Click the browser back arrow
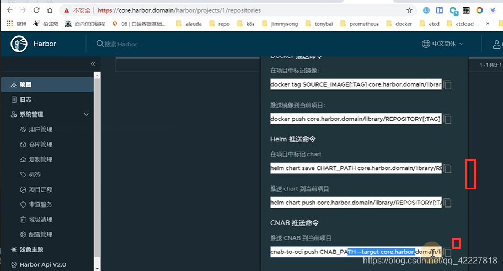503x271 pixels. [x=9, y=10]
